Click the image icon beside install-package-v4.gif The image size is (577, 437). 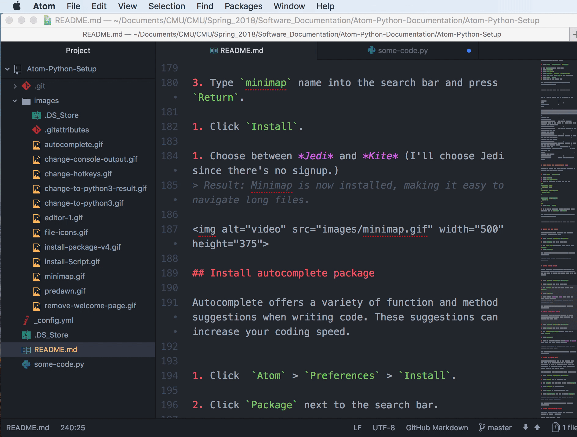click(37, 247)
